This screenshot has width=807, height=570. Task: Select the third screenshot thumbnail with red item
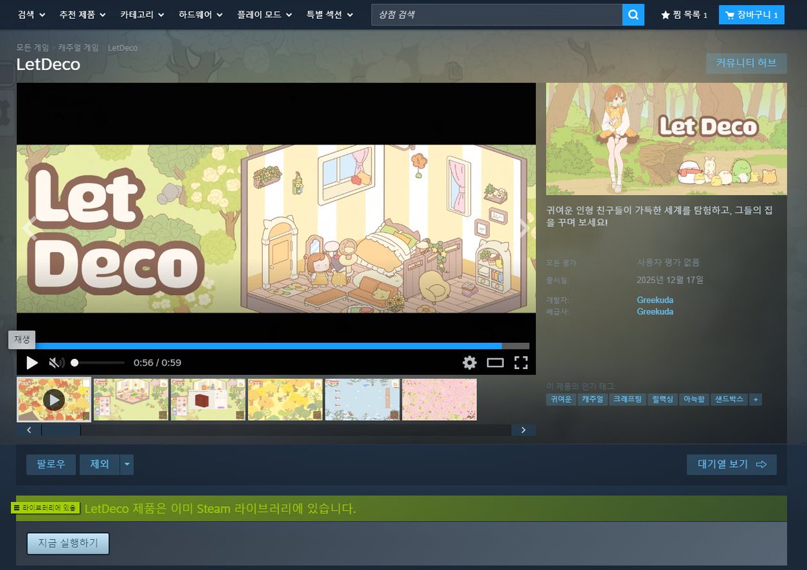point(208,399)
